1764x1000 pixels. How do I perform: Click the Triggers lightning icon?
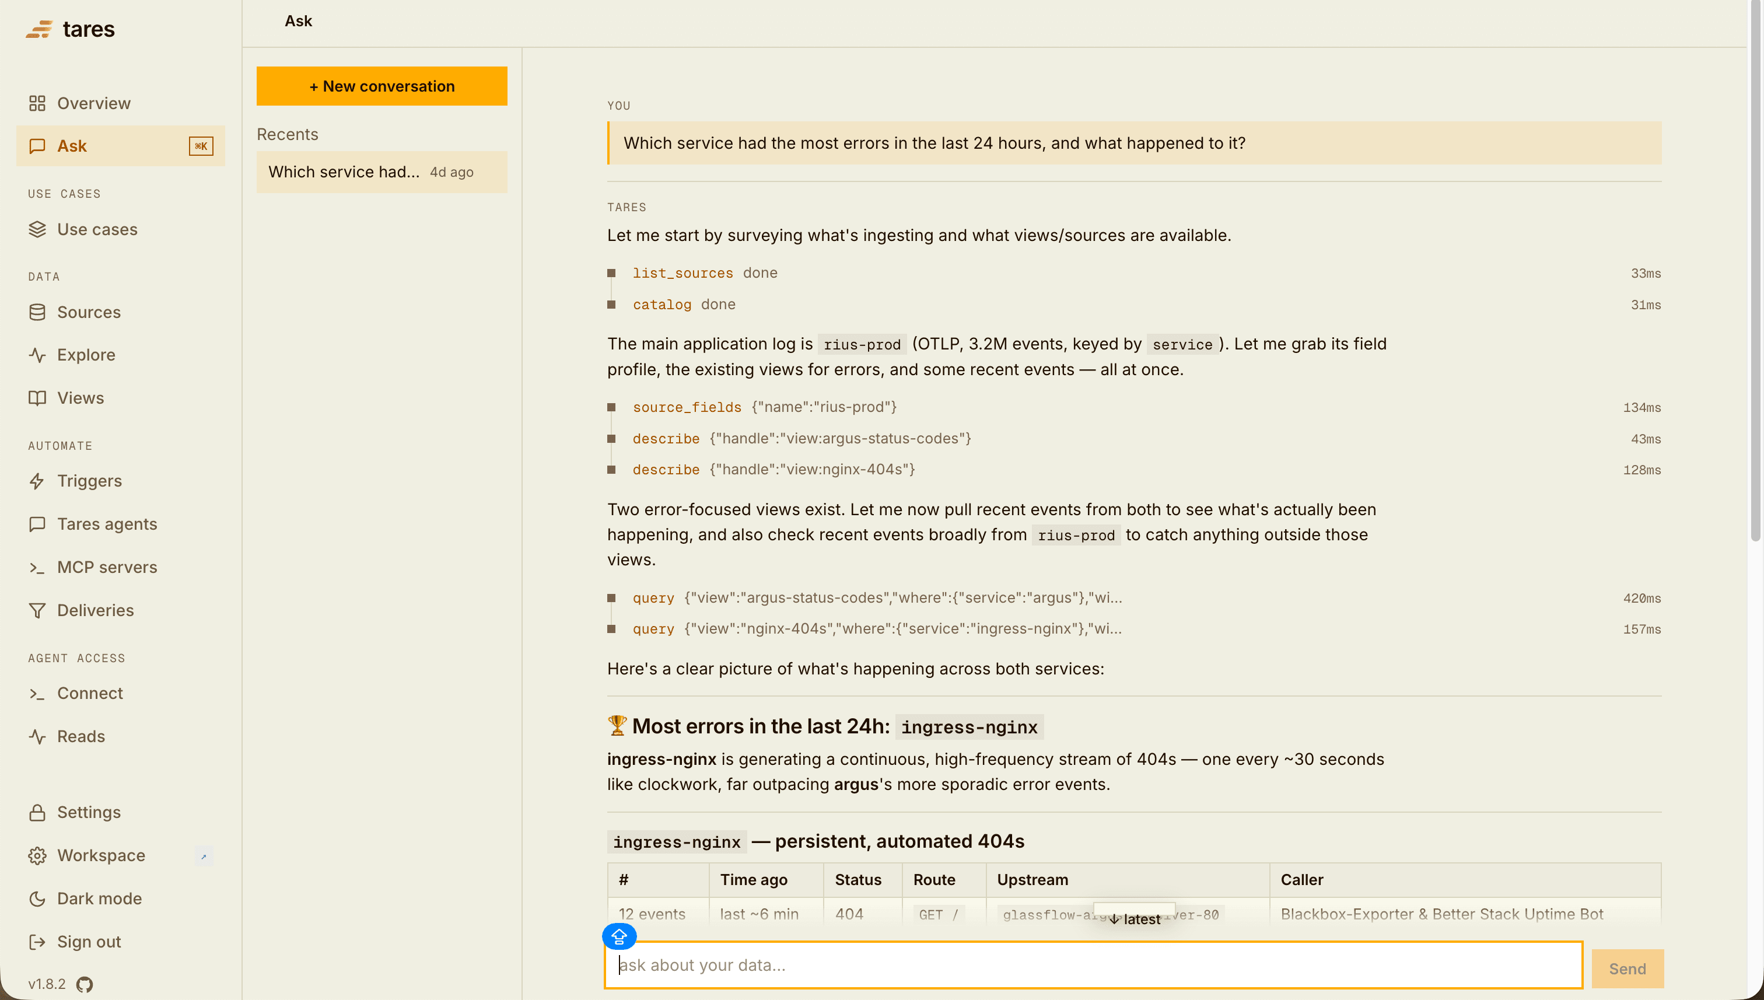(37, 481)
